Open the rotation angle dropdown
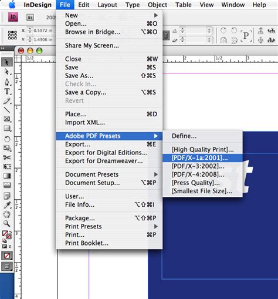 pos(209,31)
